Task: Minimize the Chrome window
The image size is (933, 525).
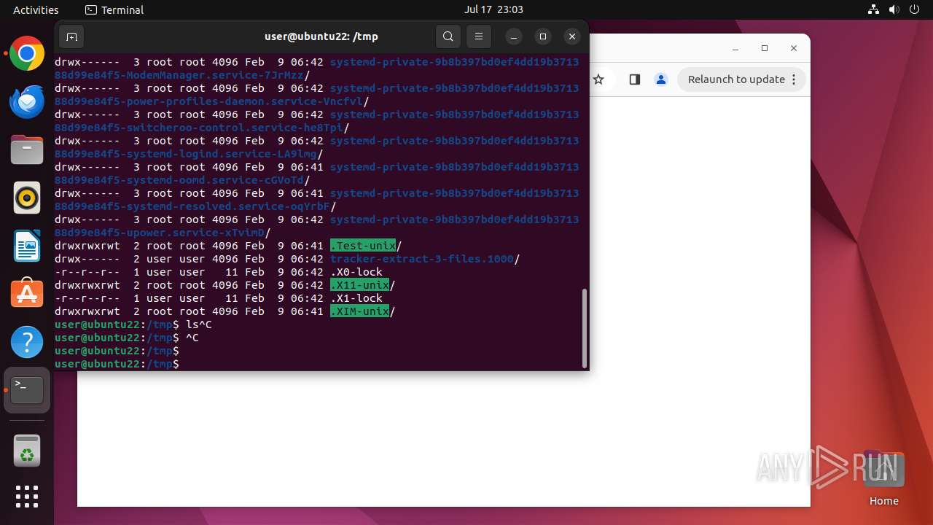Action: pos(735,48)
